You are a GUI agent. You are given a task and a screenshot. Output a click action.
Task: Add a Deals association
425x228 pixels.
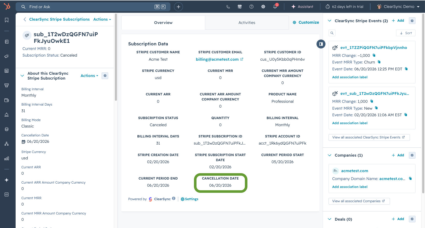tap(398, 219)
